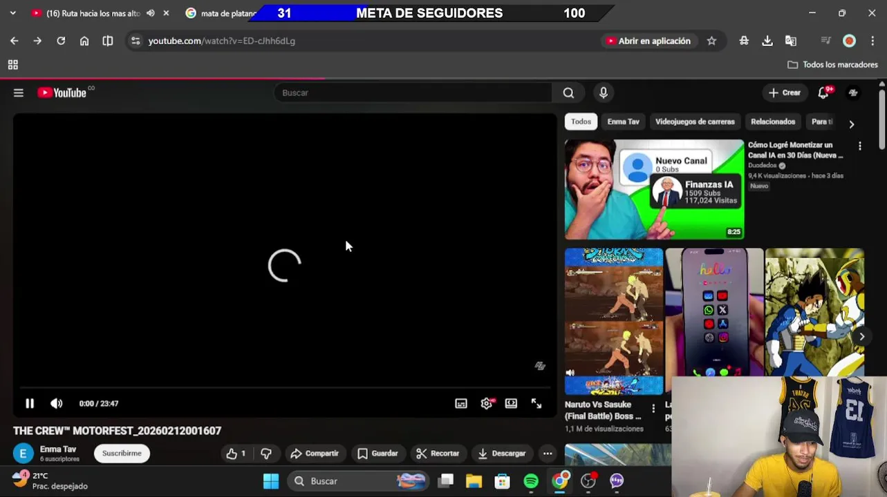Open the Cómo Logré Monetizar video thumbnail
887x497 pixels.
654,190
